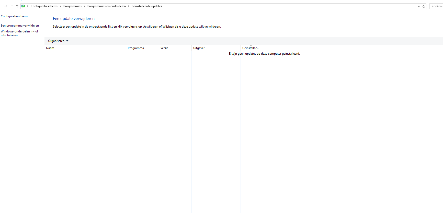443x213 pixels.
Task: Sort by the Versie column header
Action: pos(175,48)
